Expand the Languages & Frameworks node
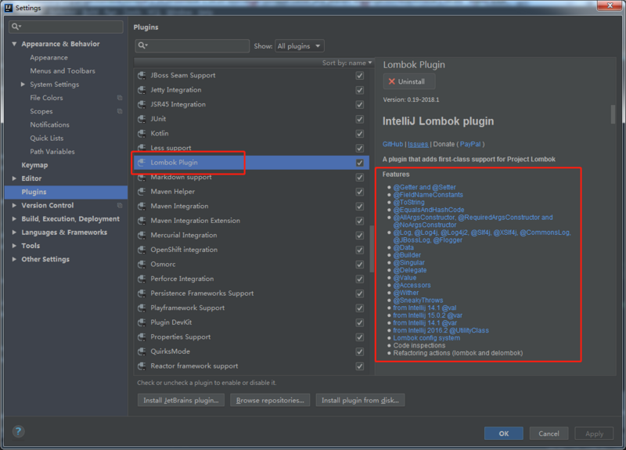 coord(14,232)
